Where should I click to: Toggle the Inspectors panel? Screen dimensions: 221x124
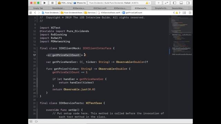pyautogui.click(x=188, y=3)
